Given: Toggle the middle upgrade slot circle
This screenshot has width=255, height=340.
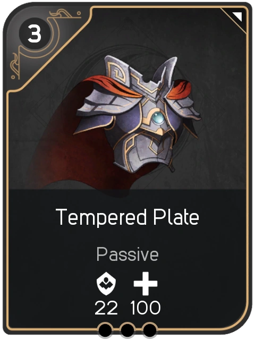Looking at the screenshot, I should click(127, 330).
